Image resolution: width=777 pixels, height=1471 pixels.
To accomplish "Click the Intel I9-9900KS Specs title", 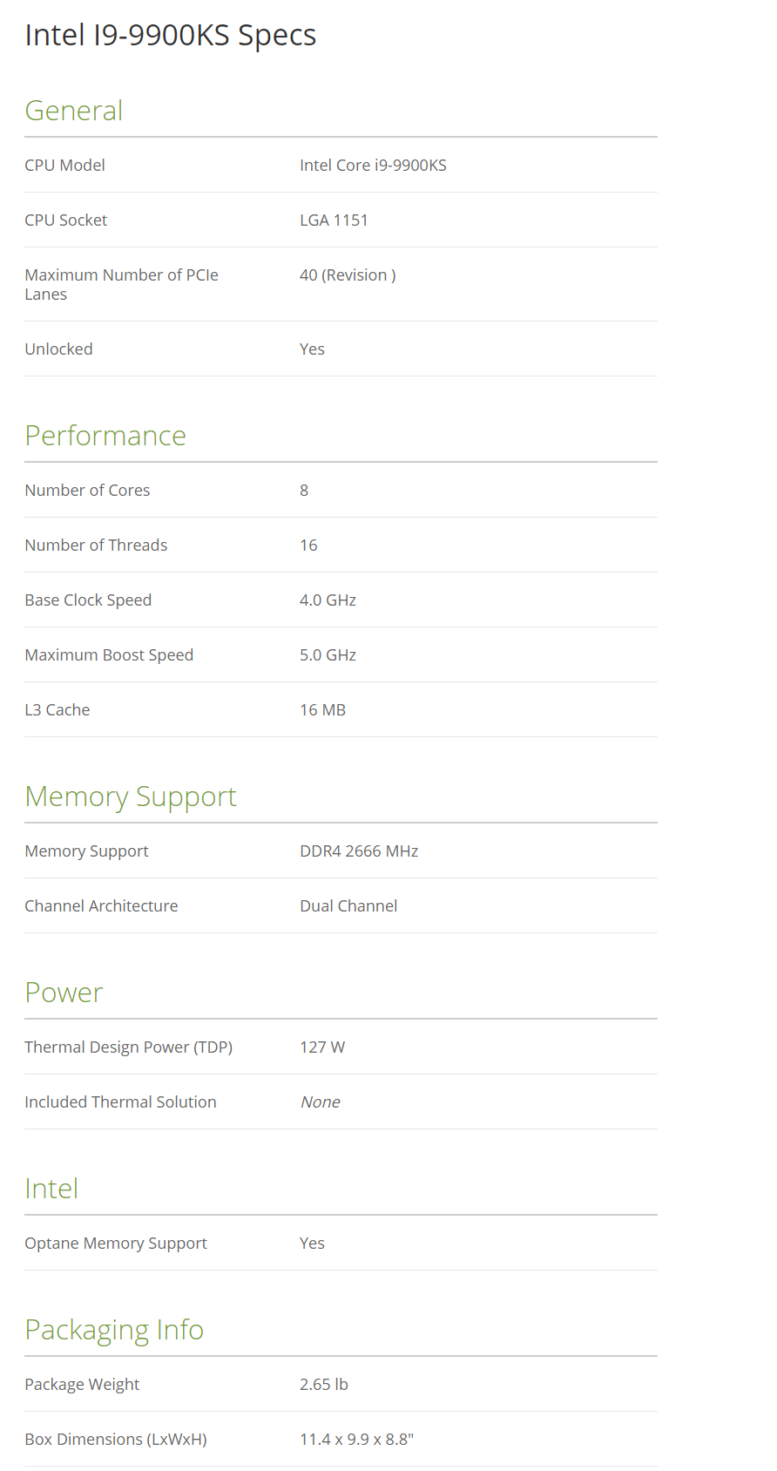I will coord(170,35).
